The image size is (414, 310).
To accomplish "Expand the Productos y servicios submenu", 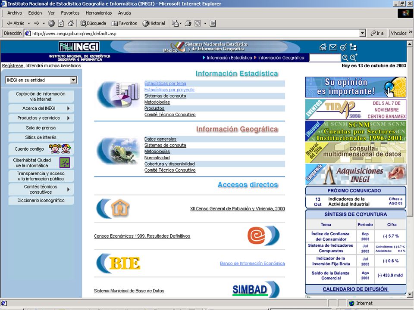I will (x=69, y=118).
